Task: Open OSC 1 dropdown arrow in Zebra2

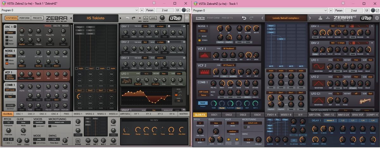Action: pos(15,26)
